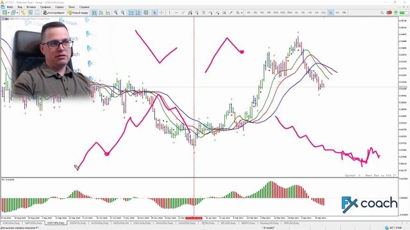
Task: Select the trendline drawing tool
Action: coord(183,13)
